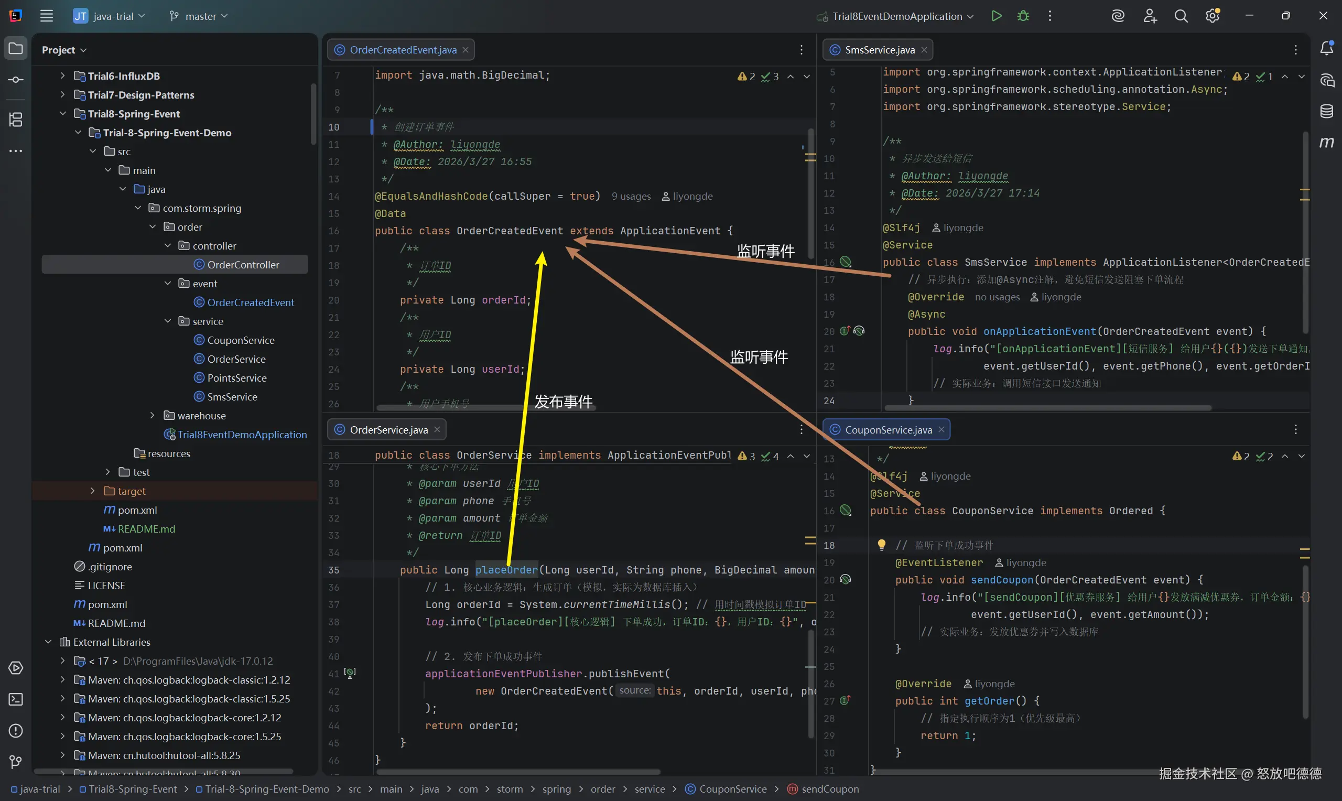Open the Database tool window
Screen dimensions: 1342x801
(x=1326, y=111)
